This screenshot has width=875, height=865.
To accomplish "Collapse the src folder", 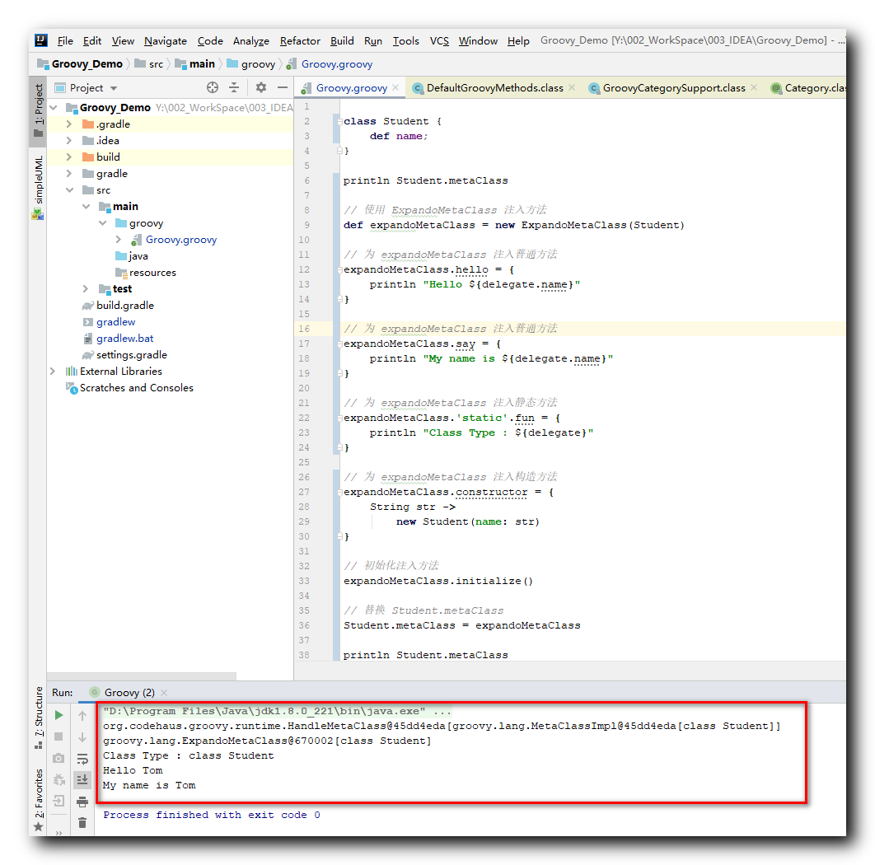I will [x=69, y=189].
